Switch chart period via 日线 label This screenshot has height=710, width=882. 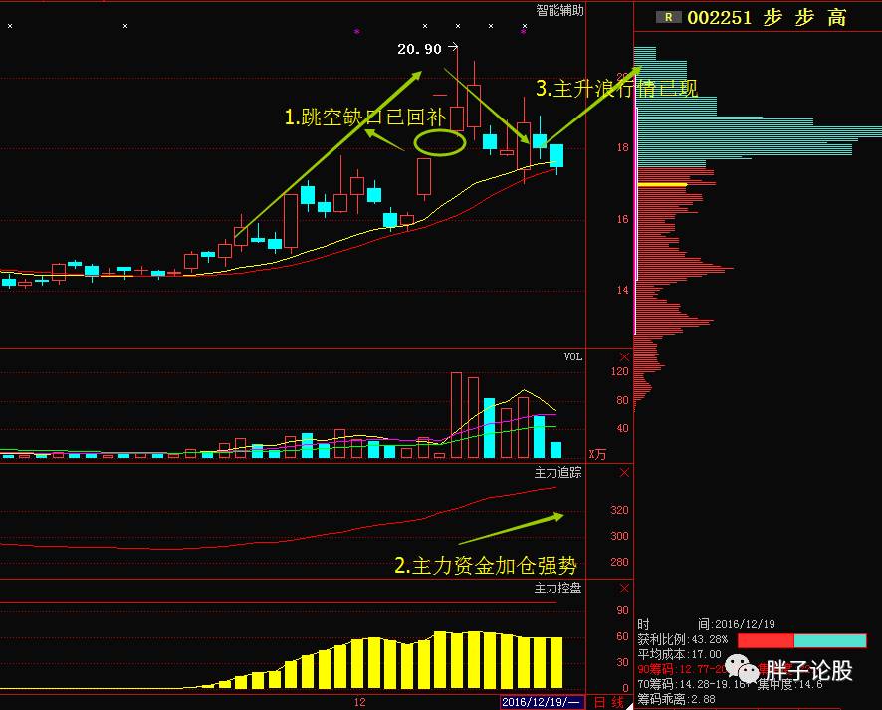[x=609, y=702]
